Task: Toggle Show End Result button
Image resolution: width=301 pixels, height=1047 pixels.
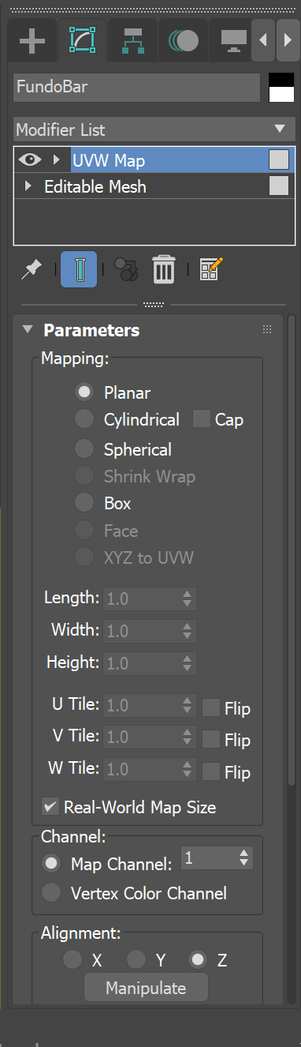Action: pos(79,269)
